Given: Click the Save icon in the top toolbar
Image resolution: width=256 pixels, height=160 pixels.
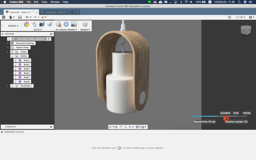Looking at the screenshot, I should [x=20, y=17].
